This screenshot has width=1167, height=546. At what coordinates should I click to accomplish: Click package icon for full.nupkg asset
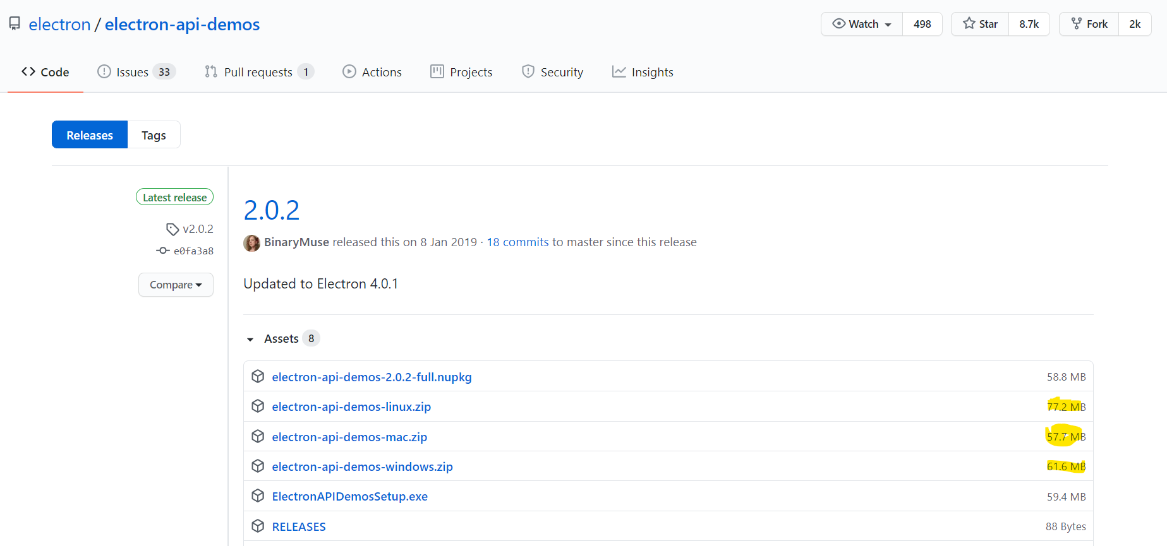[258, 376]
